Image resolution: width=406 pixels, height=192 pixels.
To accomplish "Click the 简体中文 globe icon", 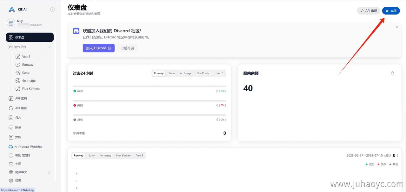I will (11, 172).
